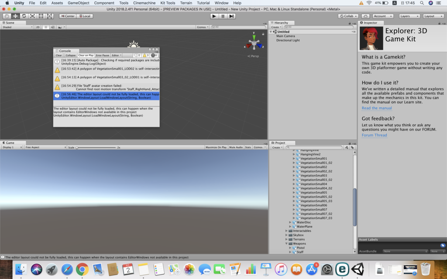The width and height of the screenshot is (447, 279).
Task: Toggle Error Pause in Console
Action: point(102,55)
